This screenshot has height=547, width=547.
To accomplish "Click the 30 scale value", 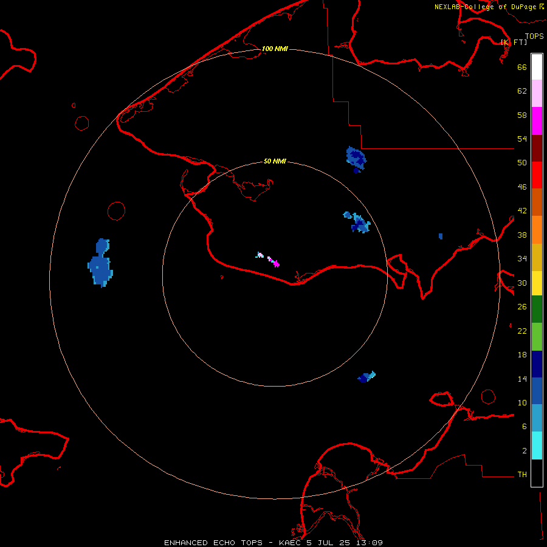I will [x=522, y=283].
